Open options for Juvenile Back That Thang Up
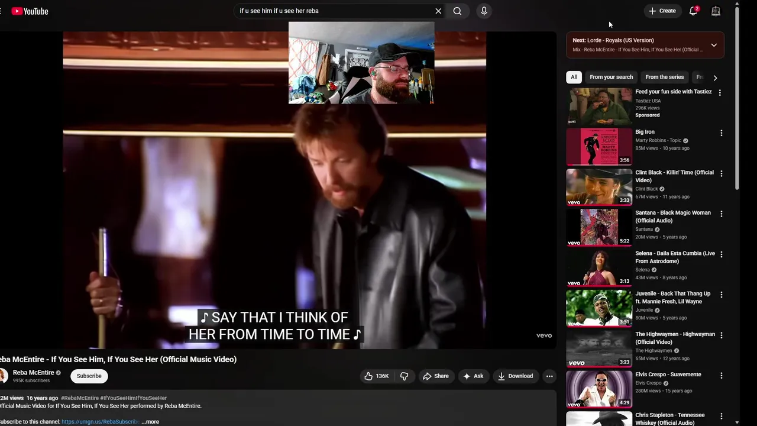 [x=721, y=295]
